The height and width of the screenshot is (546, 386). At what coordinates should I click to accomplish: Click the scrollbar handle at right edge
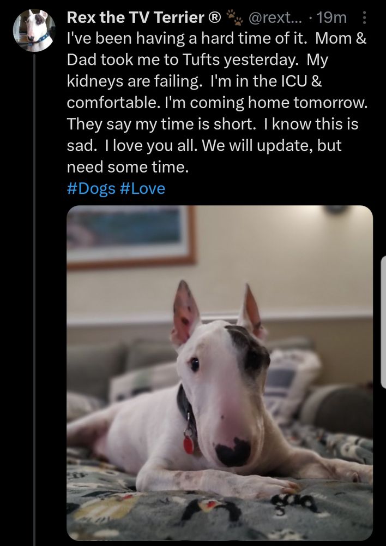tap(384, 322)
